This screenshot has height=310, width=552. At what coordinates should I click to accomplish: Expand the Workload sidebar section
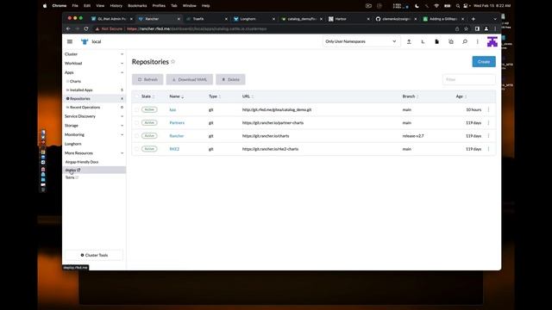click(x=94, y=63)
